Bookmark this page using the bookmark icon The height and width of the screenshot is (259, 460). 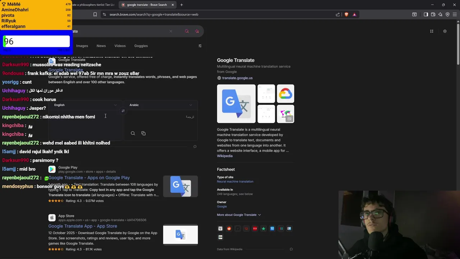pyautogui.click(x=95, y=14)
